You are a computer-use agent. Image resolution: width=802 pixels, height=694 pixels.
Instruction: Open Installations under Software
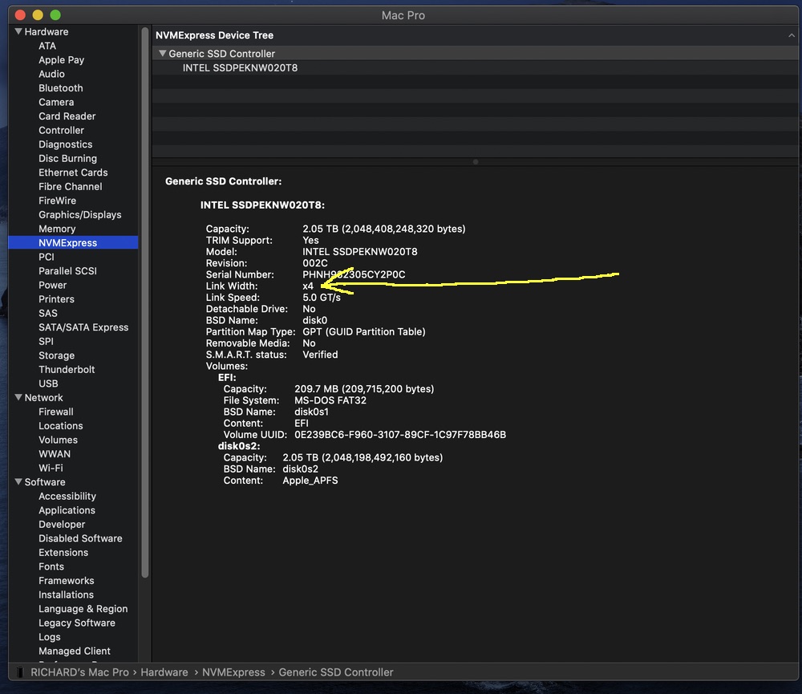tap(66, 595)
